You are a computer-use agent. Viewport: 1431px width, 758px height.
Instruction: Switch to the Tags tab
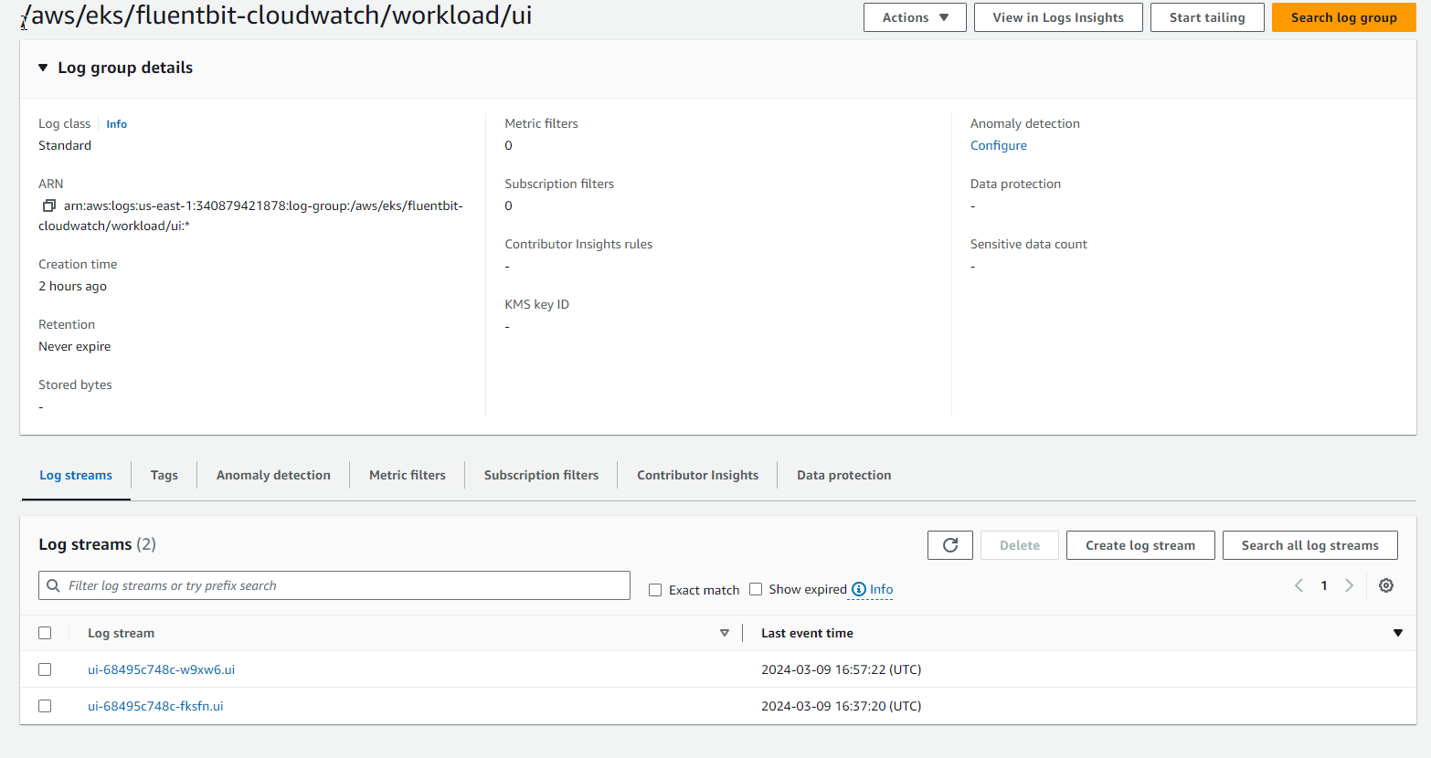[x=164, y=475]
